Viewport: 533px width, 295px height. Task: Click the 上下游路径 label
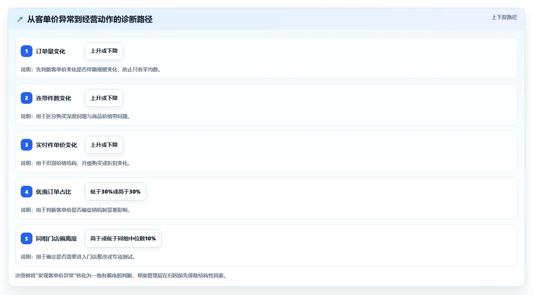point(504,17)
